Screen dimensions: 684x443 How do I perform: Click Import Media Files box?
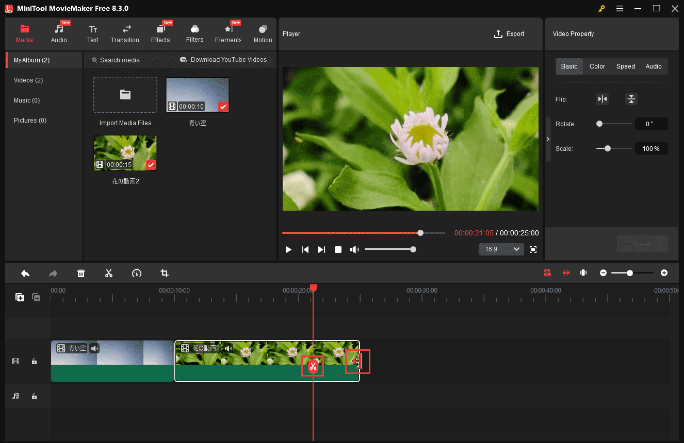pyautogui.click(x=125, y=95)
